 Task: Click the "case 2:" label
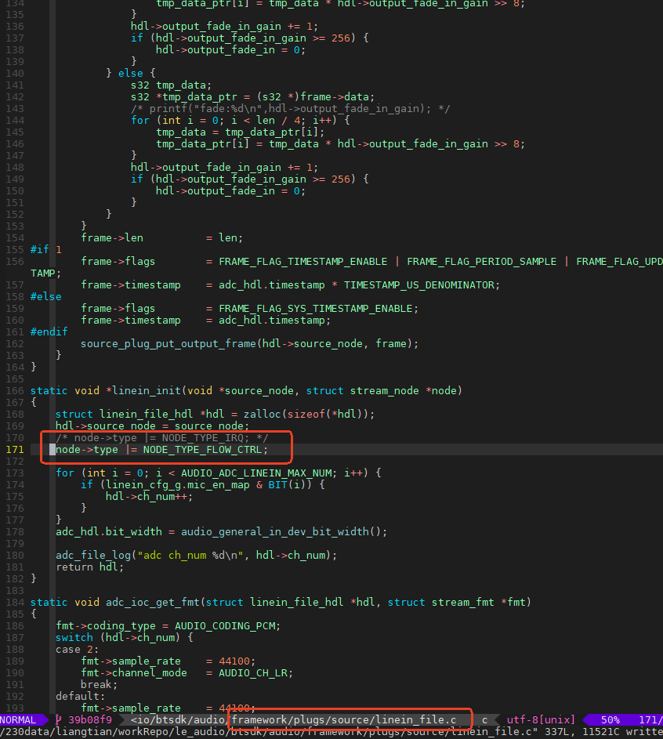[78, 650]
